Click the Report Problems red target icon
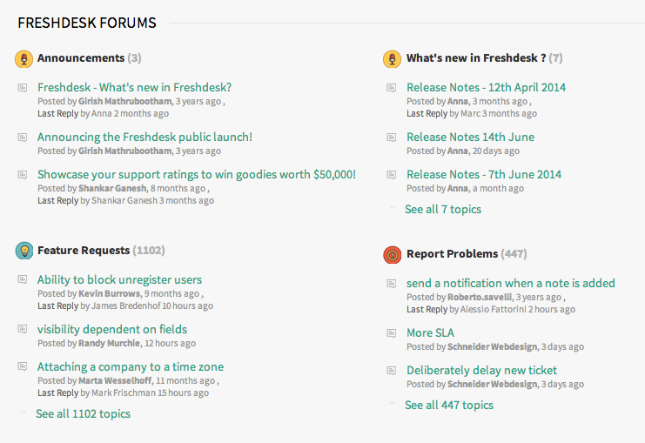The image size is (645, 443). pos(392,254)
